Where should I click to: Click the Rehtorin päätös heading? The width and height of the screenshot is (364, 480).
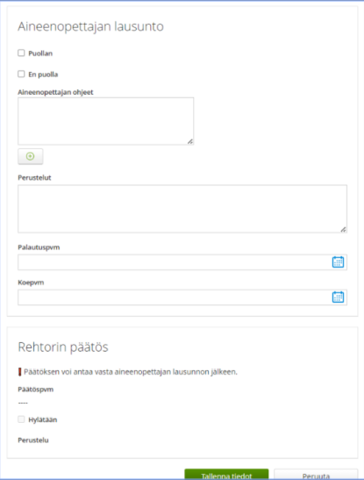[63, 347]
